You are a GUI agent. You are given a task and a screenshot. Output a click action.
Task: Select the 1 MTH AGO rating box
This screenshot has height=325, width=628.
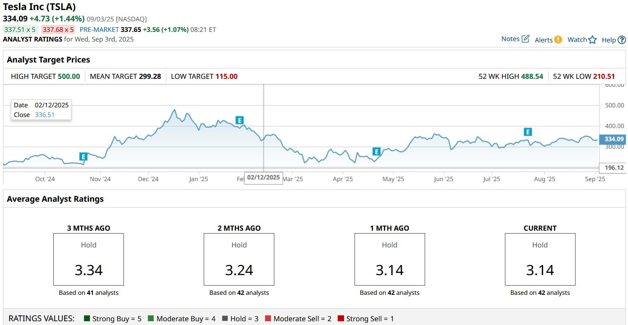click(x=390, y=260)
